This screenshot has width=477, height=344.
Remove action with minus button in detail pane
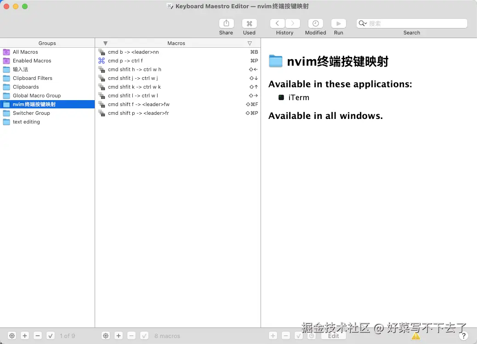(x=286, y=336)
